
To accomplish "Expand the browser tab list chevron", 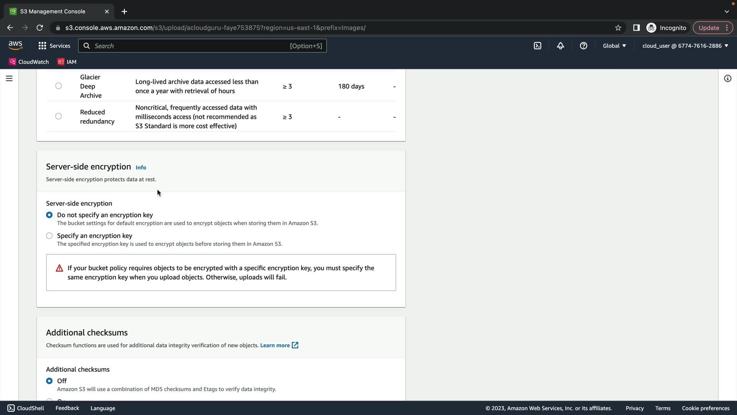I will coord(727,12).
